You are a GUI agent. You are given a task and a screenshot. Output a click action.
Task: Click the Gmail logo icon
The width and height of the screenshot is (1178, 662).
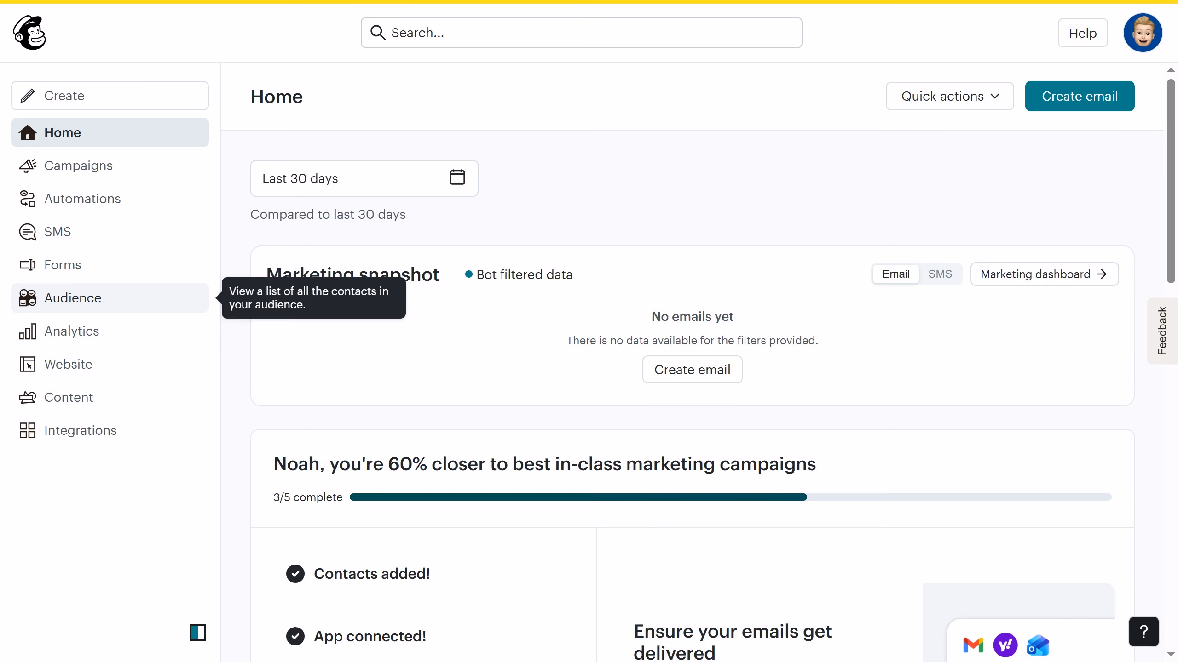[x=973, y=645]
